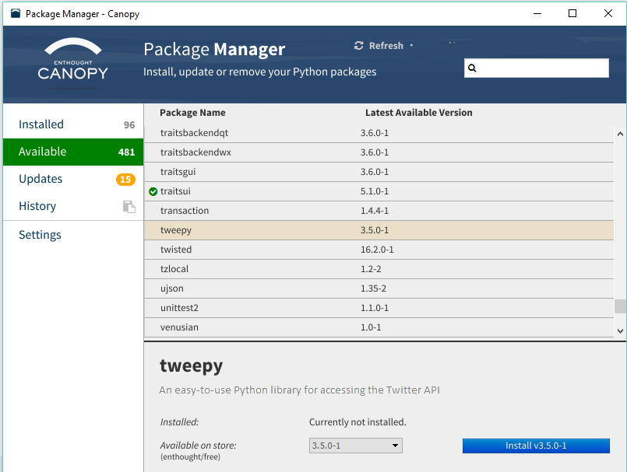Select the ujson package row

pos(379,288)
